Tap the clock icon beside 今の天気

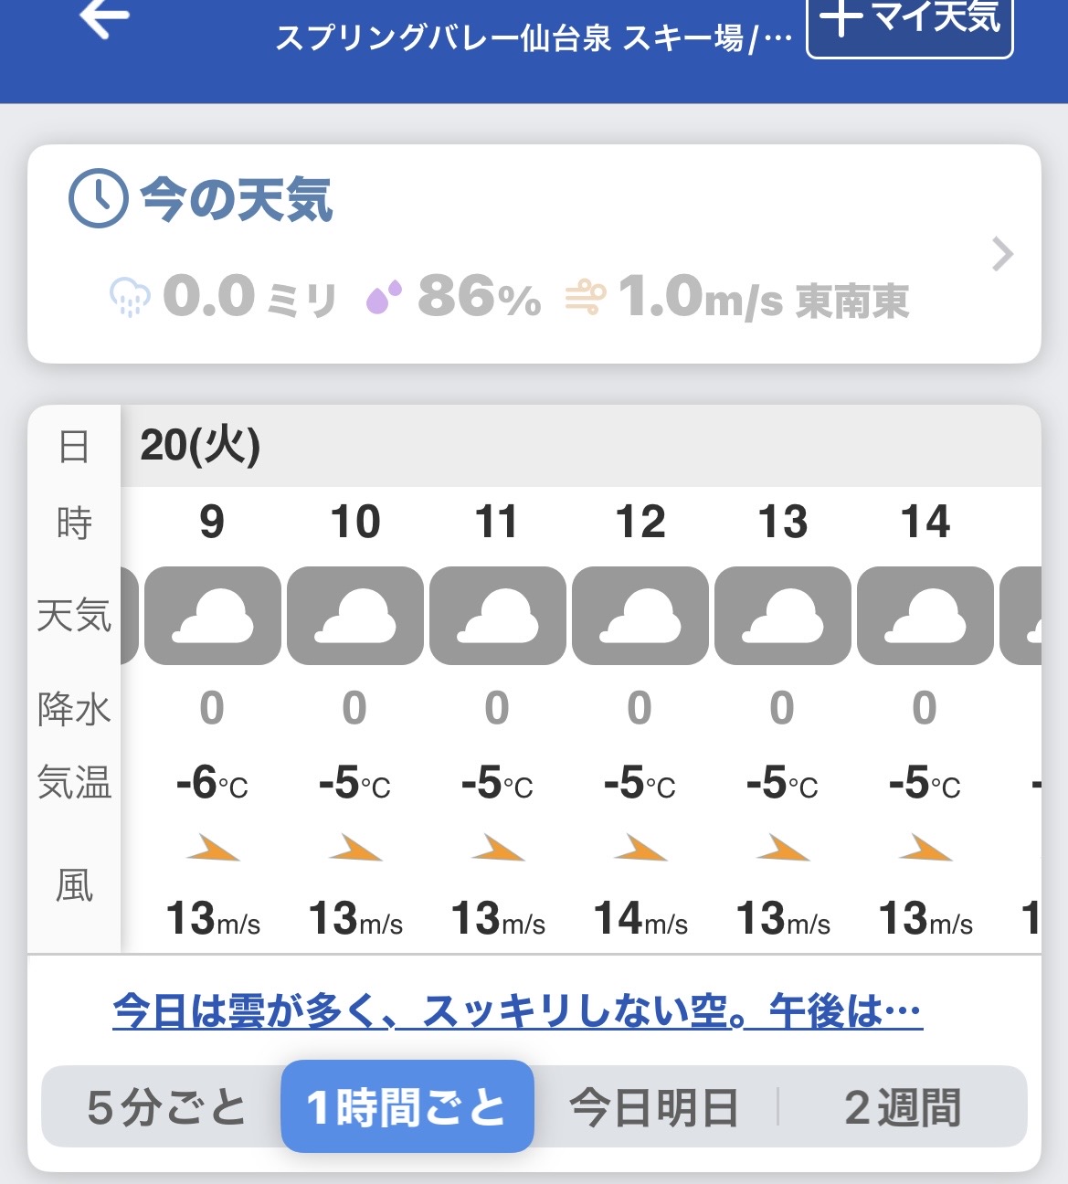[98, 198]
